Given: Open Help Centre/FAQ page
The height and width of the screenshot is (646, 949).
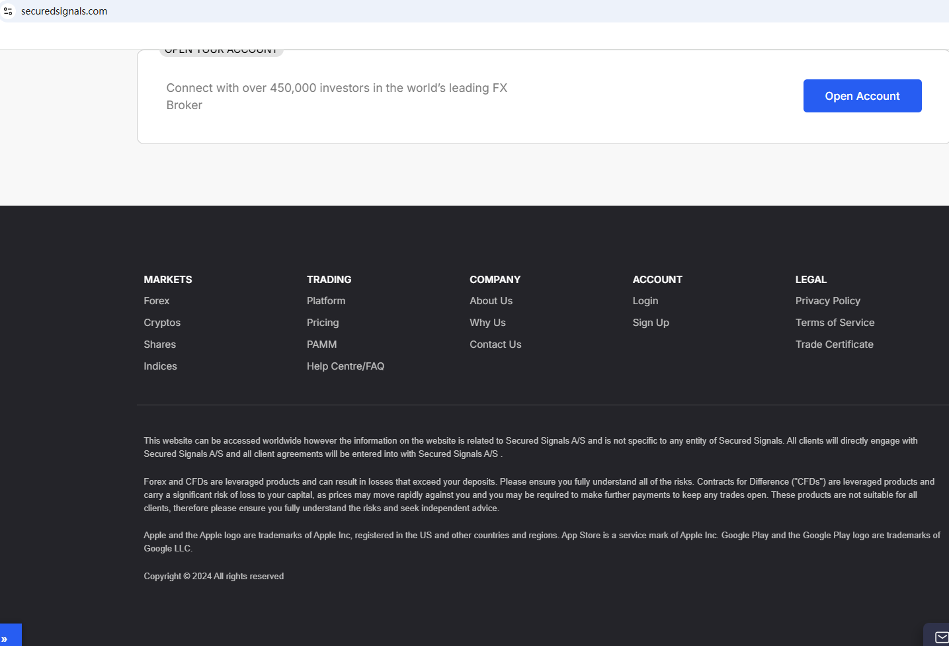Looking at the screenshot, I should [x=345, y=366].
